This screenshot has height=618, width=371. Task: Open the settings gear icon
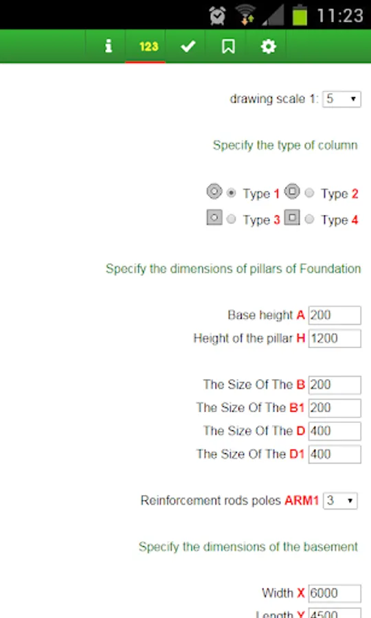point(268,47)
